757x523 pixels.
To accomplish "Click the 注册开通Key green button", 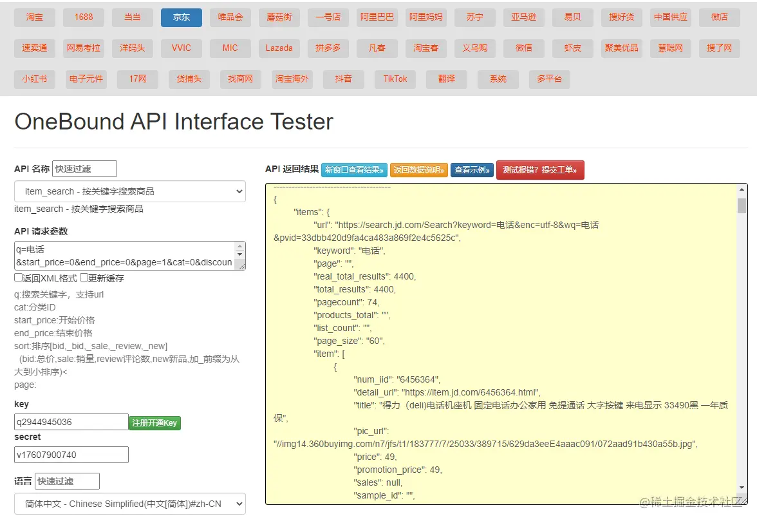I will tap(154, 423).
